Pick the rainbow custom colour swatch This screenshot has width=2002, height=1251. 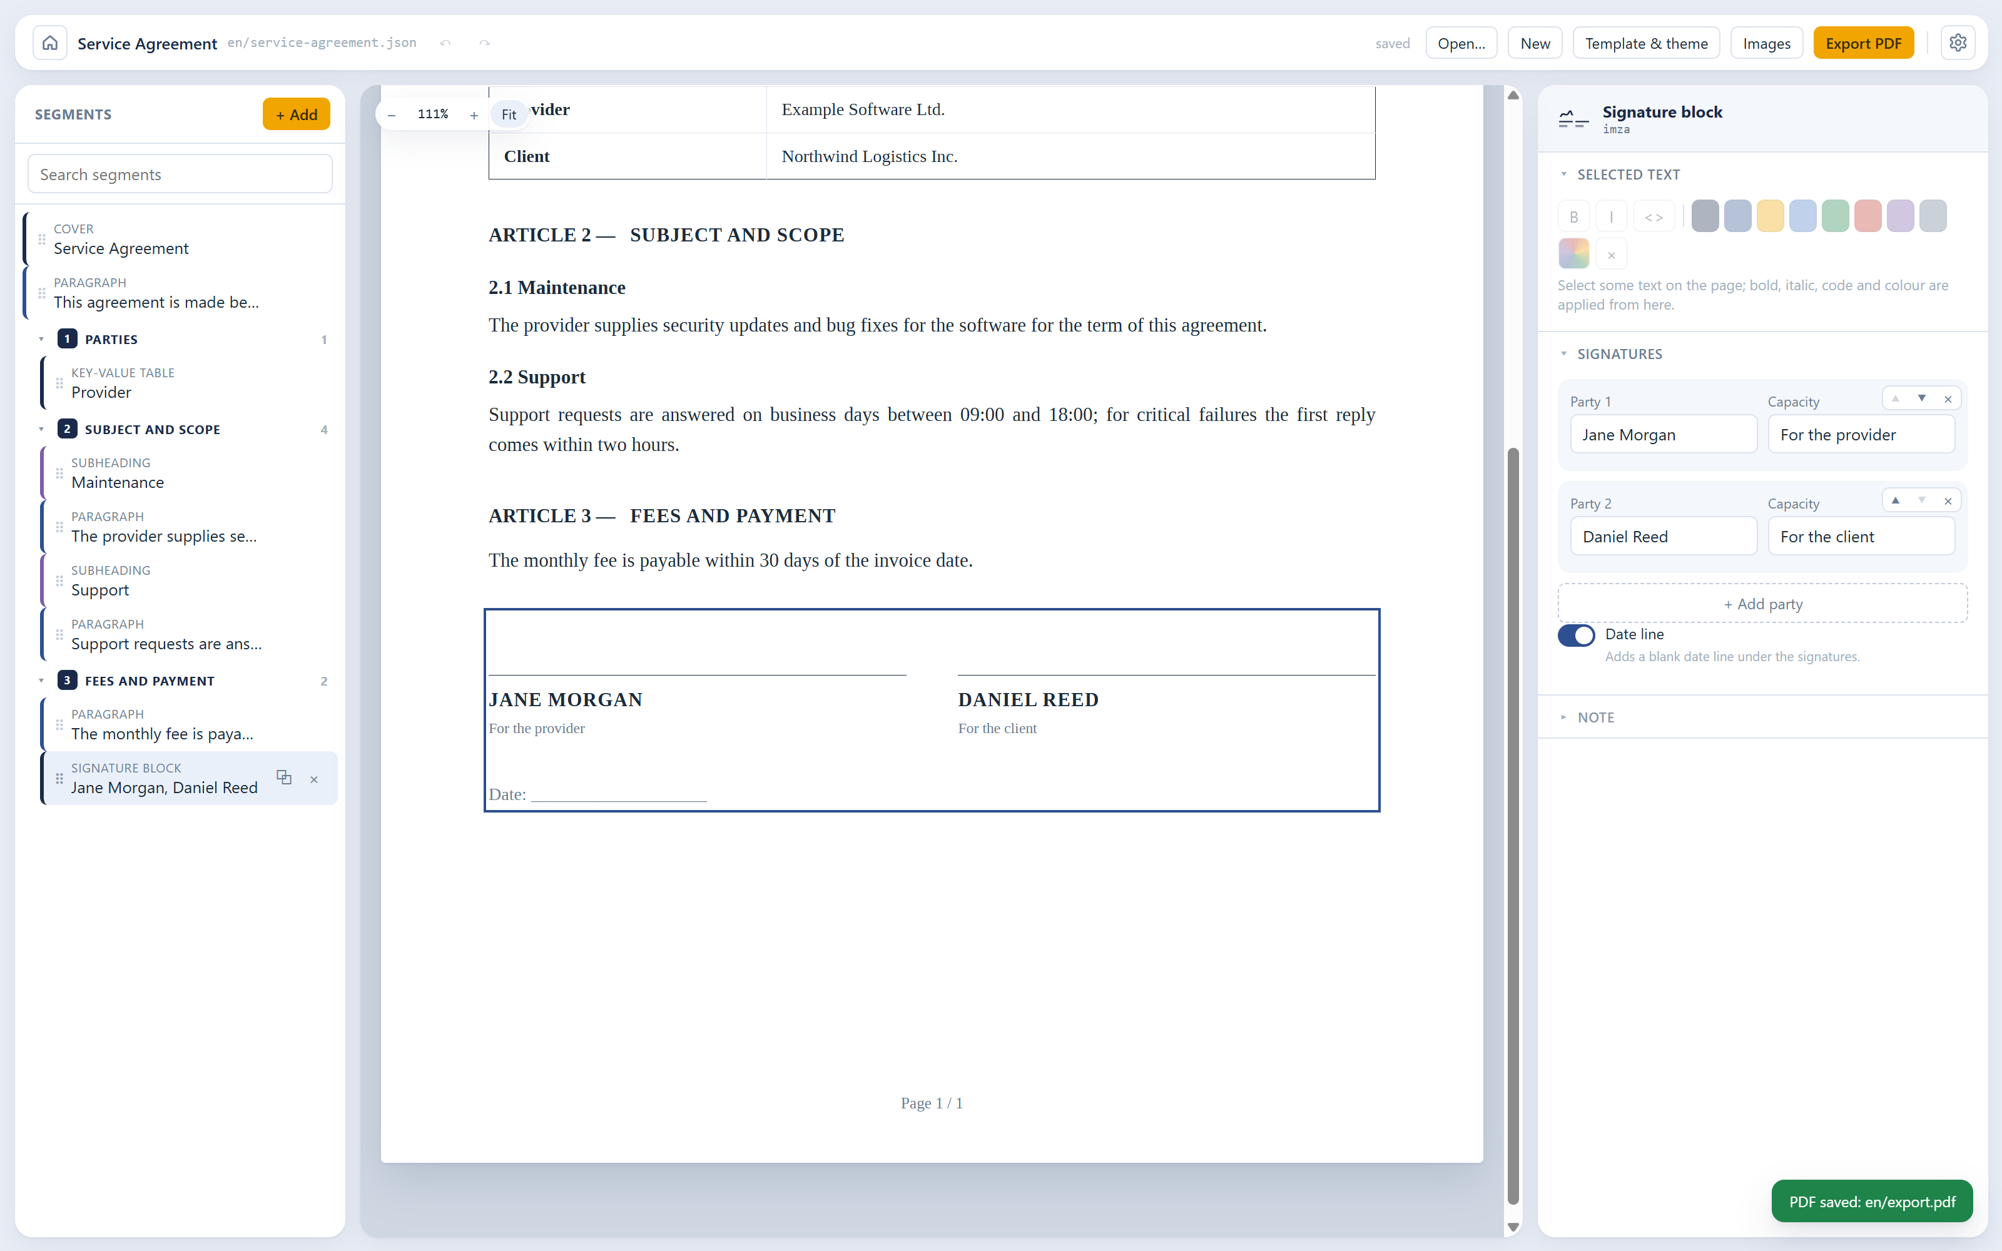point(1573,255)
